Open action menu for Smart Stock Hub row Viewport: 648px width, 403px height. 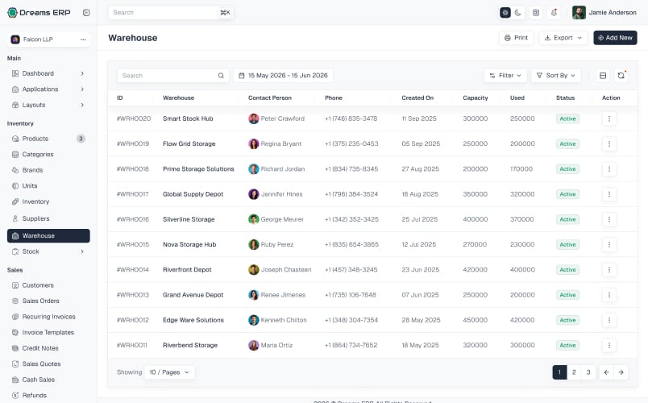pos(609,118)
